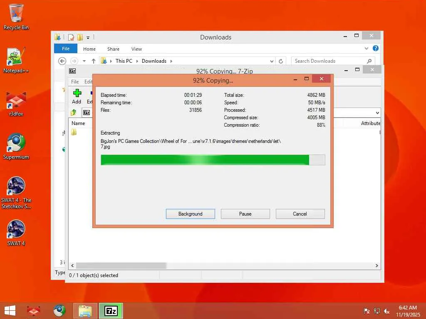Launch the SWAT 4 desktop shortcut
Screen dimensions: 426x319
click(16, 233)
